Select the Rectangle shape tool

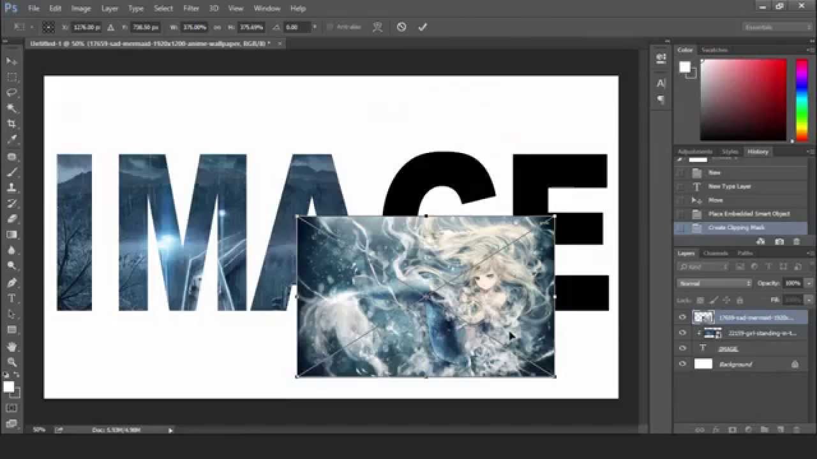tap(11, 330)
